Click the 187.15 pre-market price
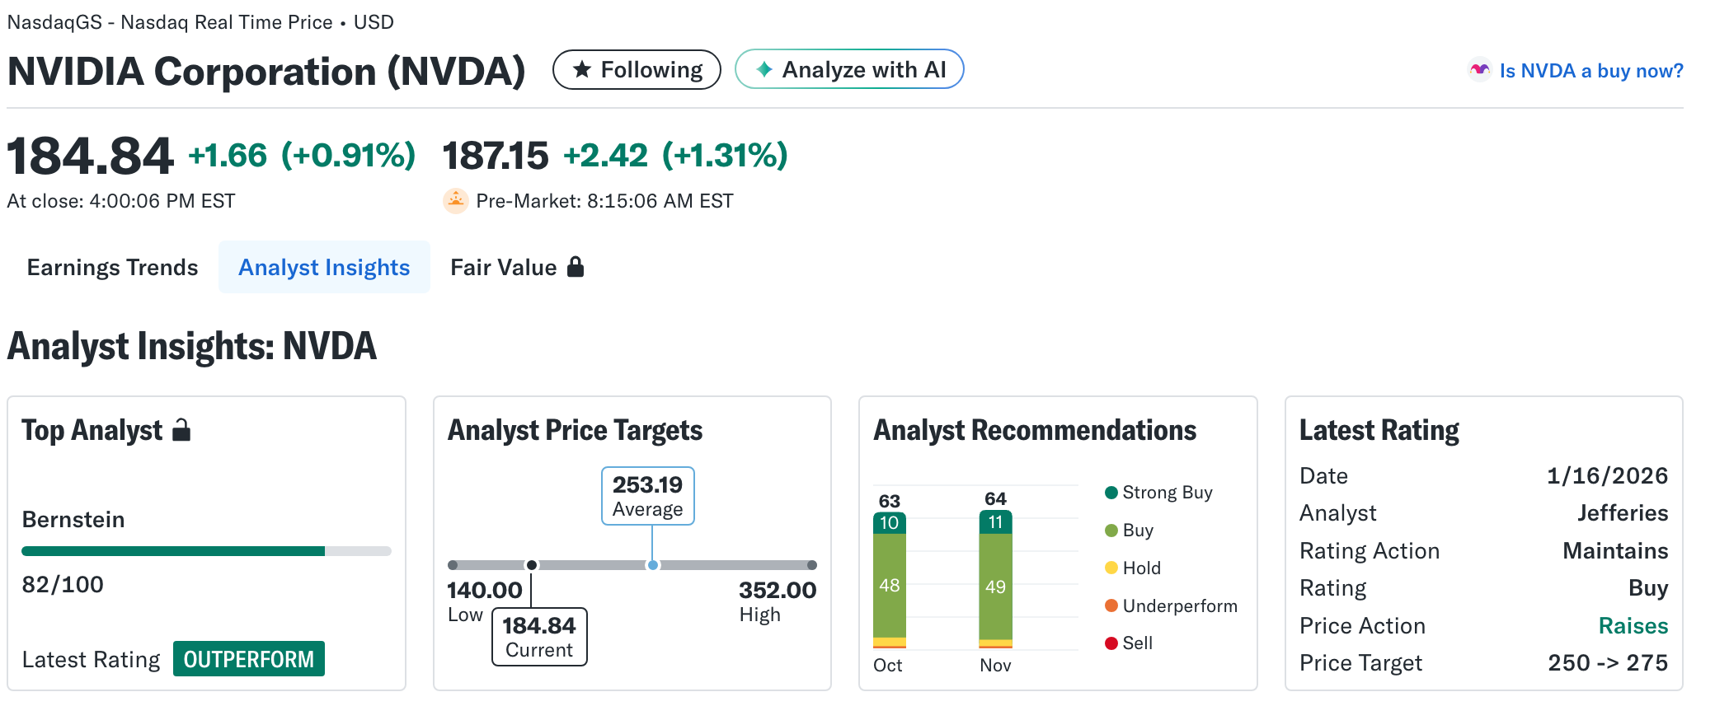This screenshot has width=1715, height=706. [x=496, y=156]
